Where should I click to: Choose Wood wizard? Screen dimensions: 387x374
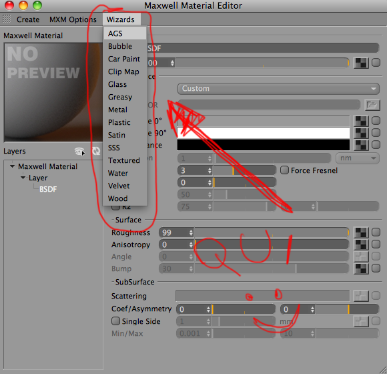[125, 198]
